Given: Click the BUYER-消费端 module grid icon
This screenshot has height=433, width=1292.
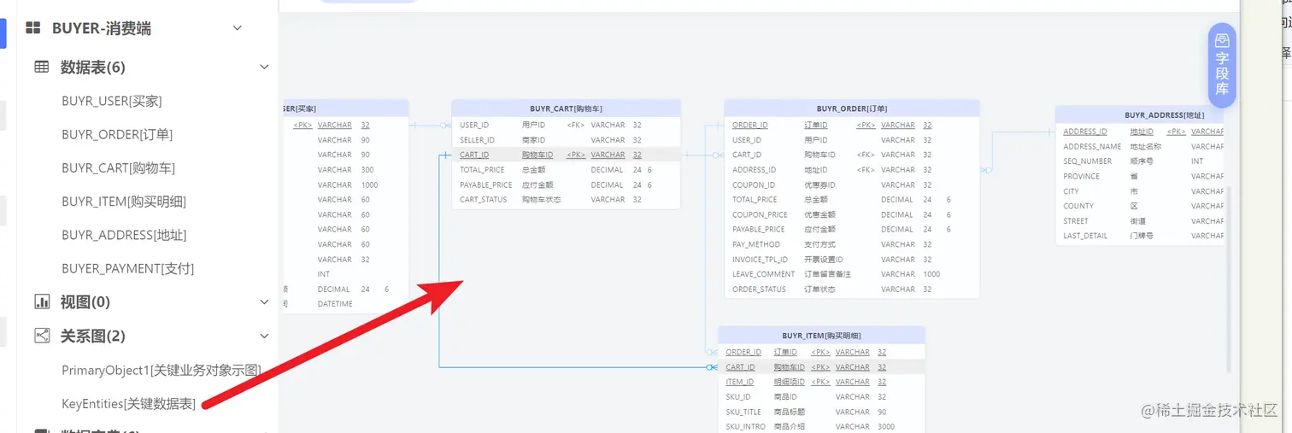Looking at the screenshot, I should coord(33,28).
